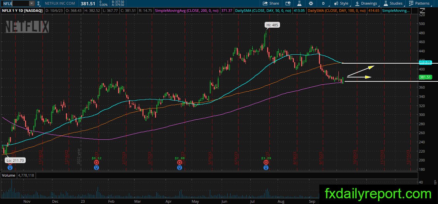
Task: Click the D: 10/6/23 date readout
Action: point(54,11)
